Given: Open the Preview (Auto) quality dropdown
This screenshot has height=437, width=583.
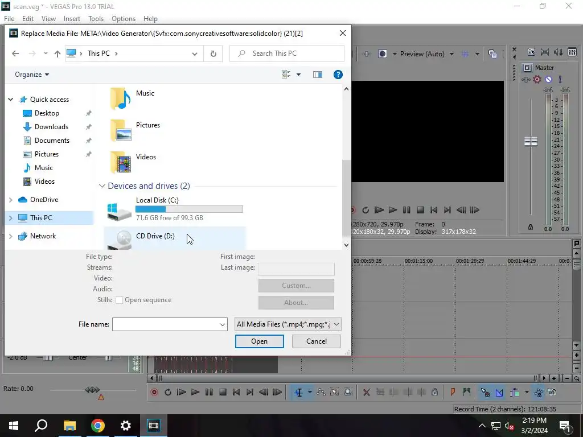Looking at the screenshot, I should 451,54.
